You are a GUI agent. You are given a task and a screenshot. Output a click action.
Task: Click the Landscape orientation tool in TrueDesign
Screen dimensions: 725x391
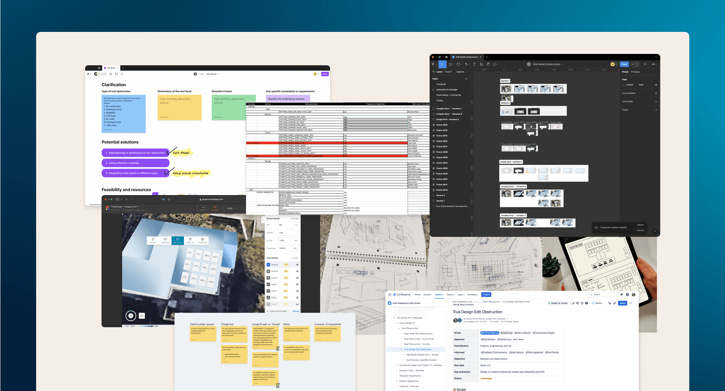coord(165,240)
